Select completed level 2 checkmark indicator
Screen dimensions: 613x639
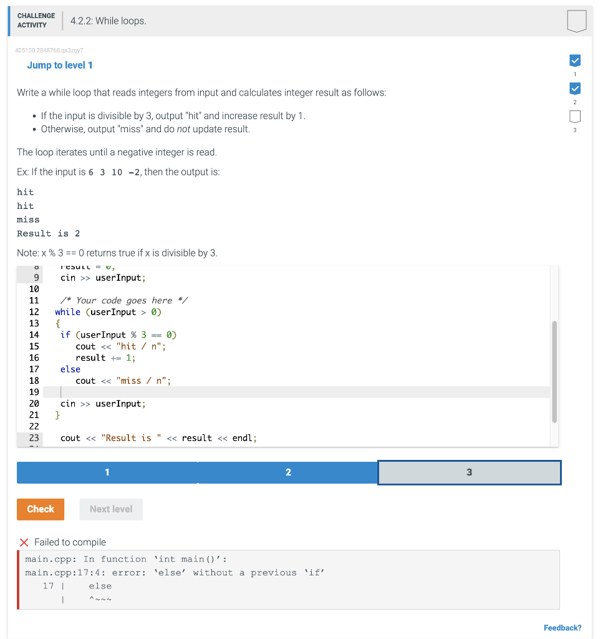click(x=575, y=89)
